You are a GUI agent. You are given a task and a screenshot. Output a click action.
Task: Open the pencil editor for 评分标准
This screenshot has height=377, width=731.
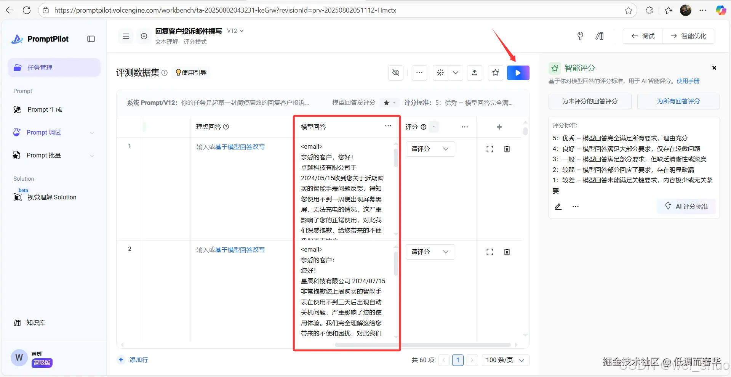tap(558, 206)
